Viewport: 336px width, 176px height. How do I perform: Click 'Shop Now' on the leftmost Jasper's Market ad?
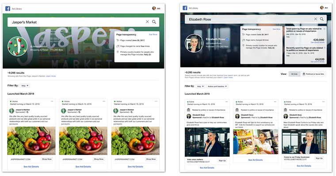tap(47, 159)
